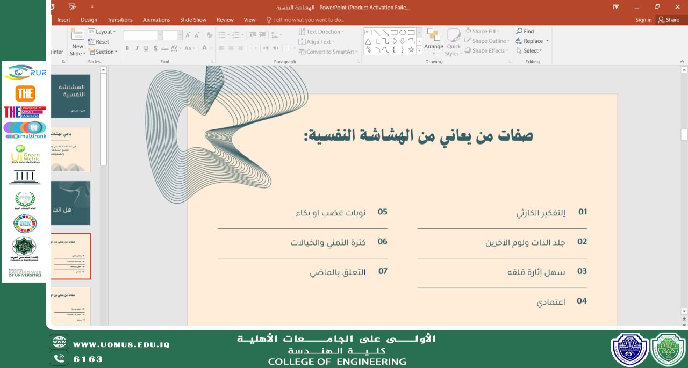Toggle italic formatting
688x368 pixels.
pos(137,48)
